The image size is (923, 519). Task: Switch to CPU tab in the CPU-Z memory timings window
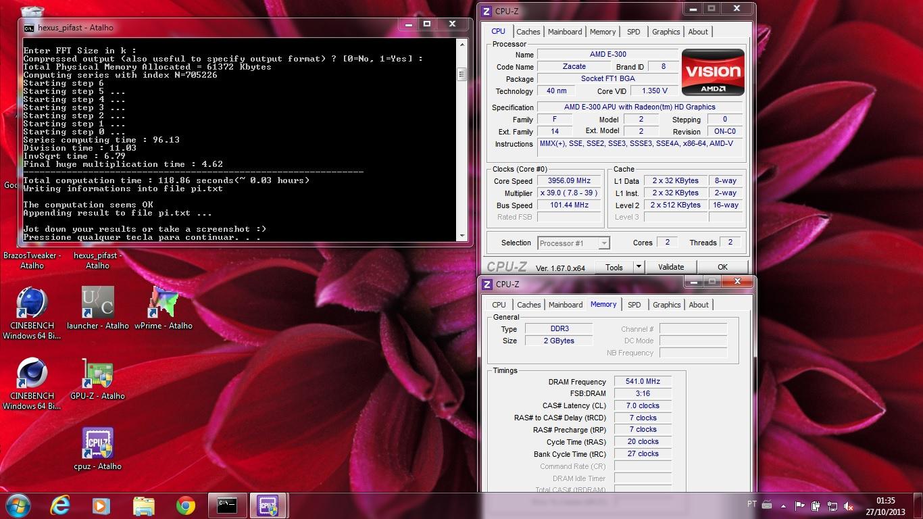pos(499,305)
